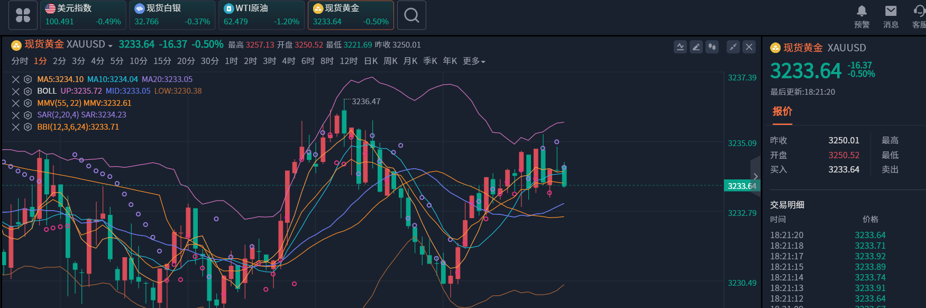Viewport: 926px width, 308px height.
Task: Open the 美元指数 quote card
Action: pos(83,15)
